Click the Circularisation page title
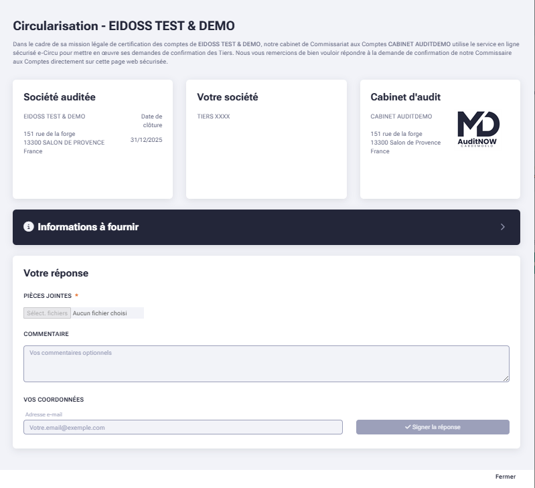The height and width of the screenshot is (488, 535). click(x=124, y=26)
